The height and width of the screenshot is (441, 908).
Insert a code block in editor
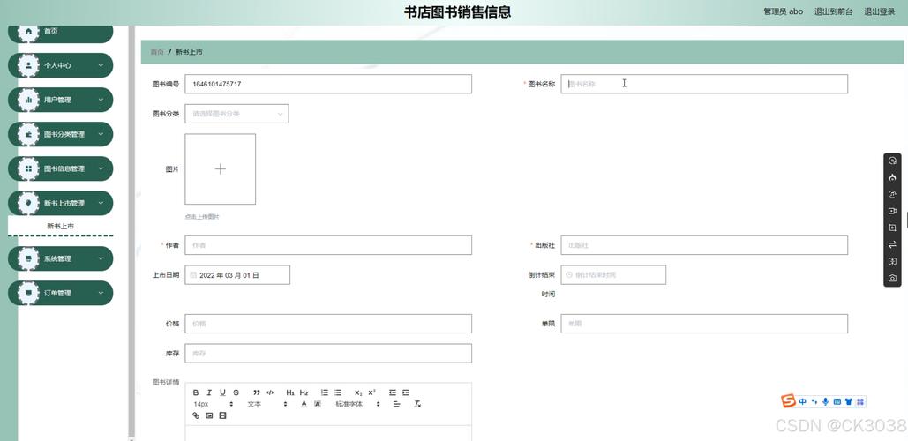[x=270, y=392]
